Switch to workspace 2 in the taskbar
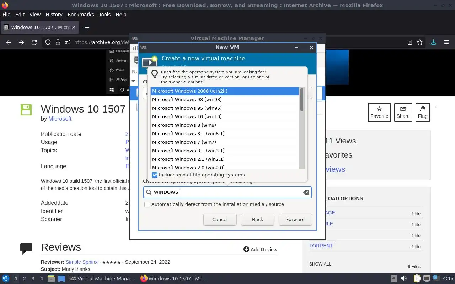455x284 pixels. [24, 279]
